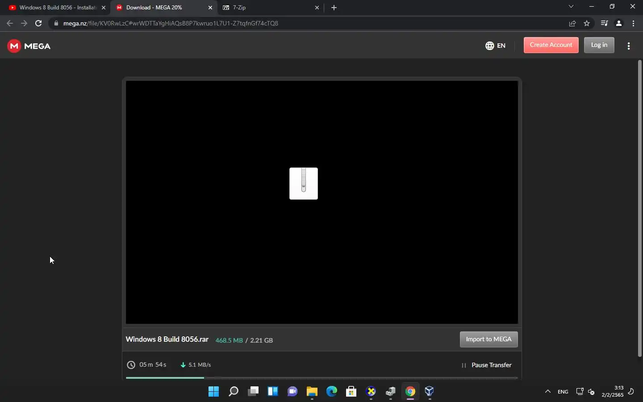Reload the MEGA page
This screenshot has width=643, height=402.
[38, 23]
